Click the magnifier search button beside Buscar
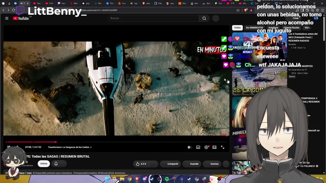 click(x=204, y=18)
